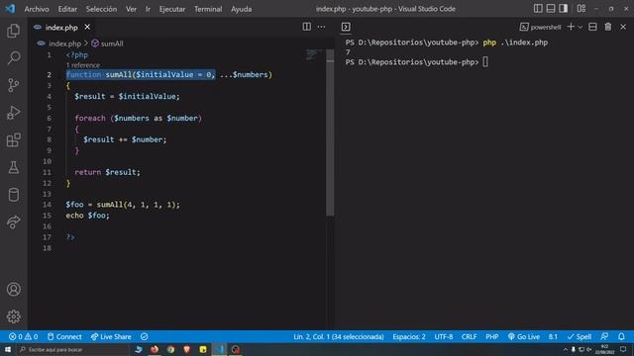
Task: Open the Search view in activity bar
Action: pos(13,57)
